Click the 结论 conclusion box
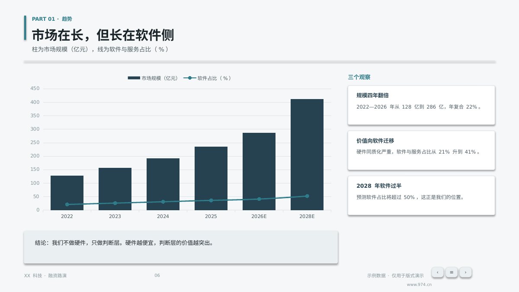Screen dimensions: 519x292 point(181,247)
